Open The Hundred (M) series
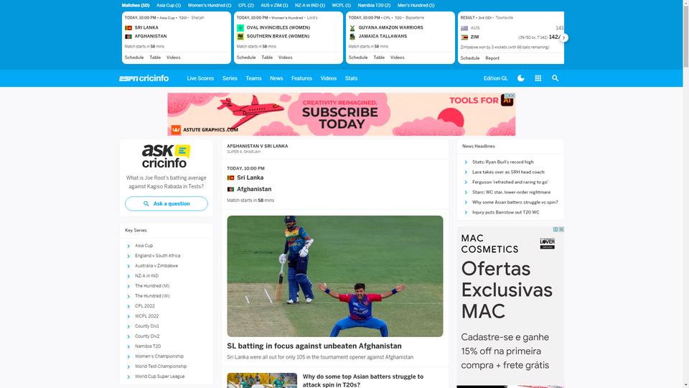The width and height of the screenshot is (689, 388). click(152, 286)
